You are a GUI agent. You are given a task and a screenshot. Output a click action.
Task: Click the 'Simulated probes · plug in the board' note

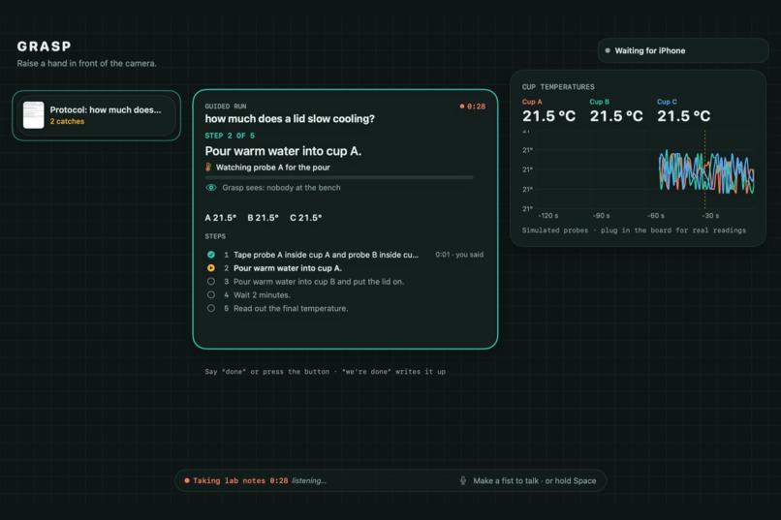(634, 230)
